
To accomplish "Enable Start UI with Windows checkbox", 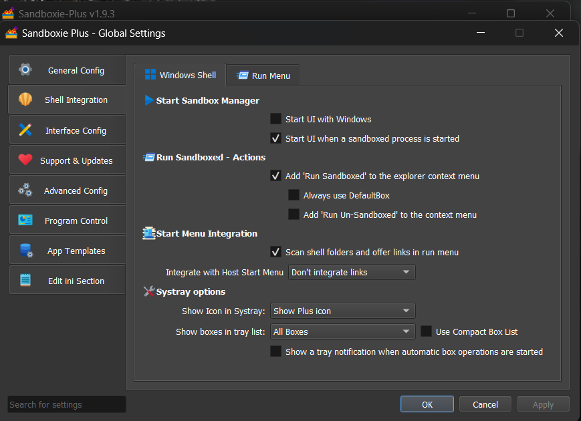I will [x=275, y=119].
